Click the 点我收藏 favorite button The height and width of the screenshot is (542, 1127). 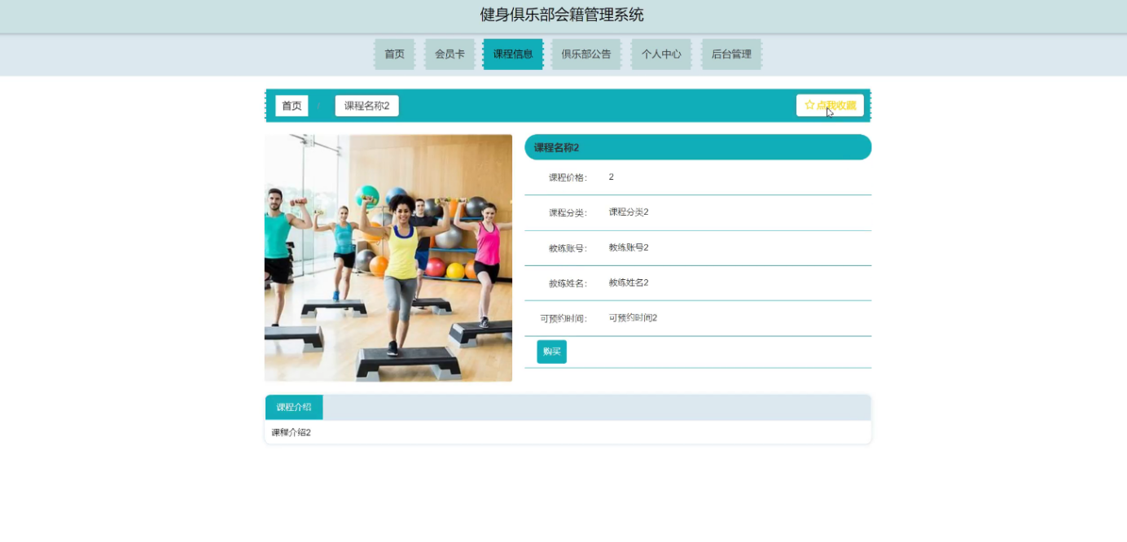point(830,105)
